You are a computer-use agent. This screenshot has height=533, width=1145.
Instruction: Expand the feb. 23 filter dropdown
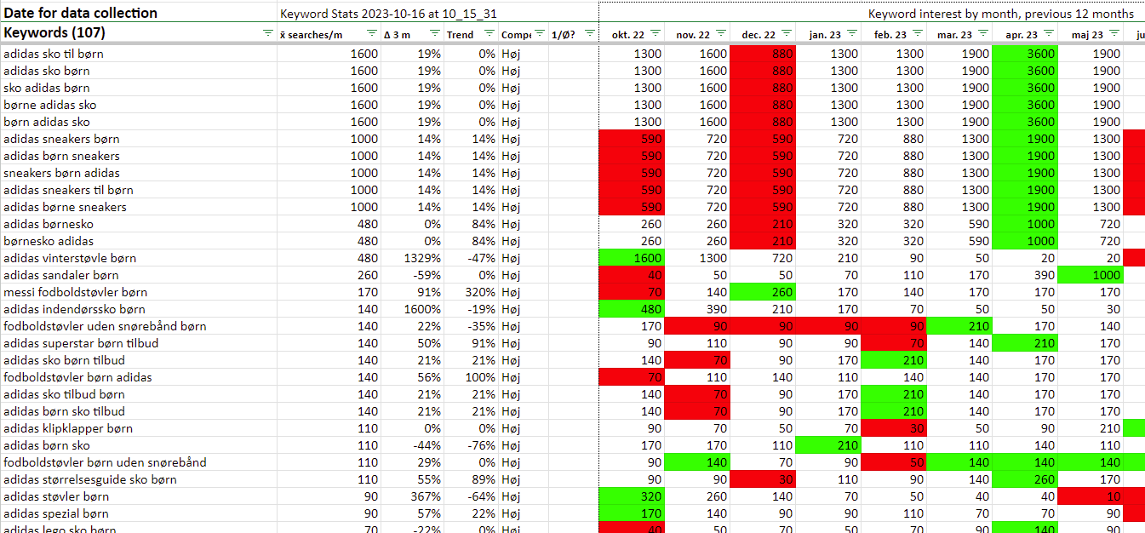pyautogui.click(x=916, y=33)
